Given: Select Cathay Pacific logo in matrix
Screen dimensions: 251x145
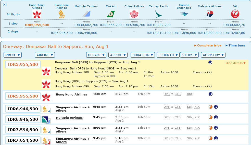Looking at the screenshot, I should tap(158, 14).
